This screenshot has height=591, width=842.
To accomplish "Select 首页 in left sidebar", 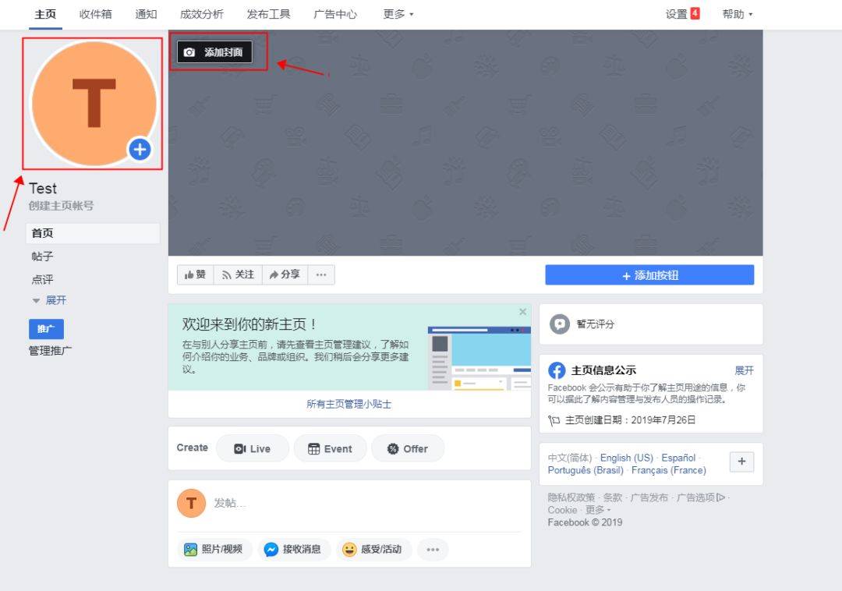I will 93,233.
